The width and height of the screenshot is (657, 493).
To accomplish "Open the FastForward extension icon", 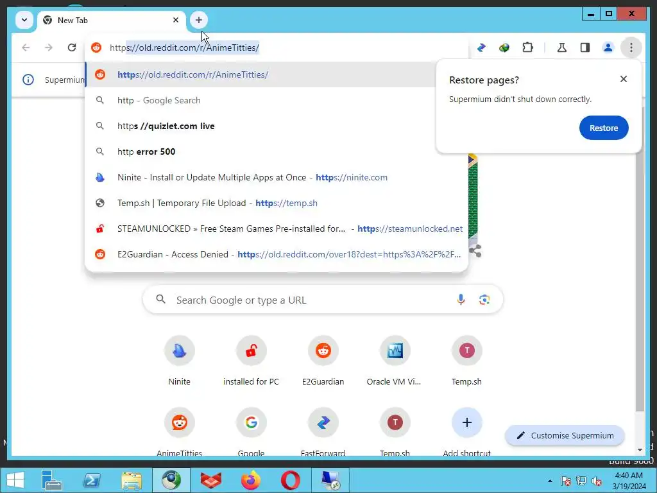I will (x=481, y=48).
